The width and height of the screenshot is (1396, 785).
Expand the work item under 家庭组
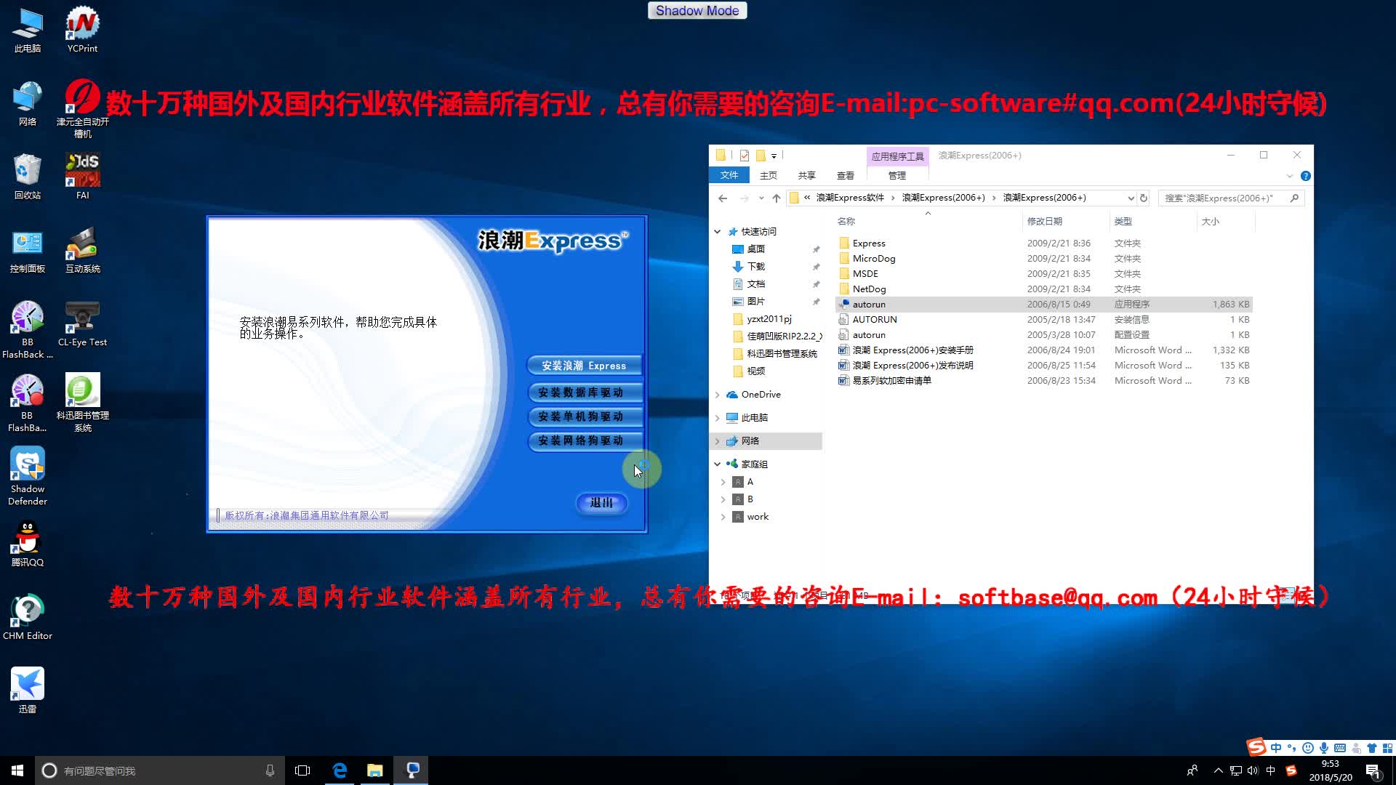723,516
